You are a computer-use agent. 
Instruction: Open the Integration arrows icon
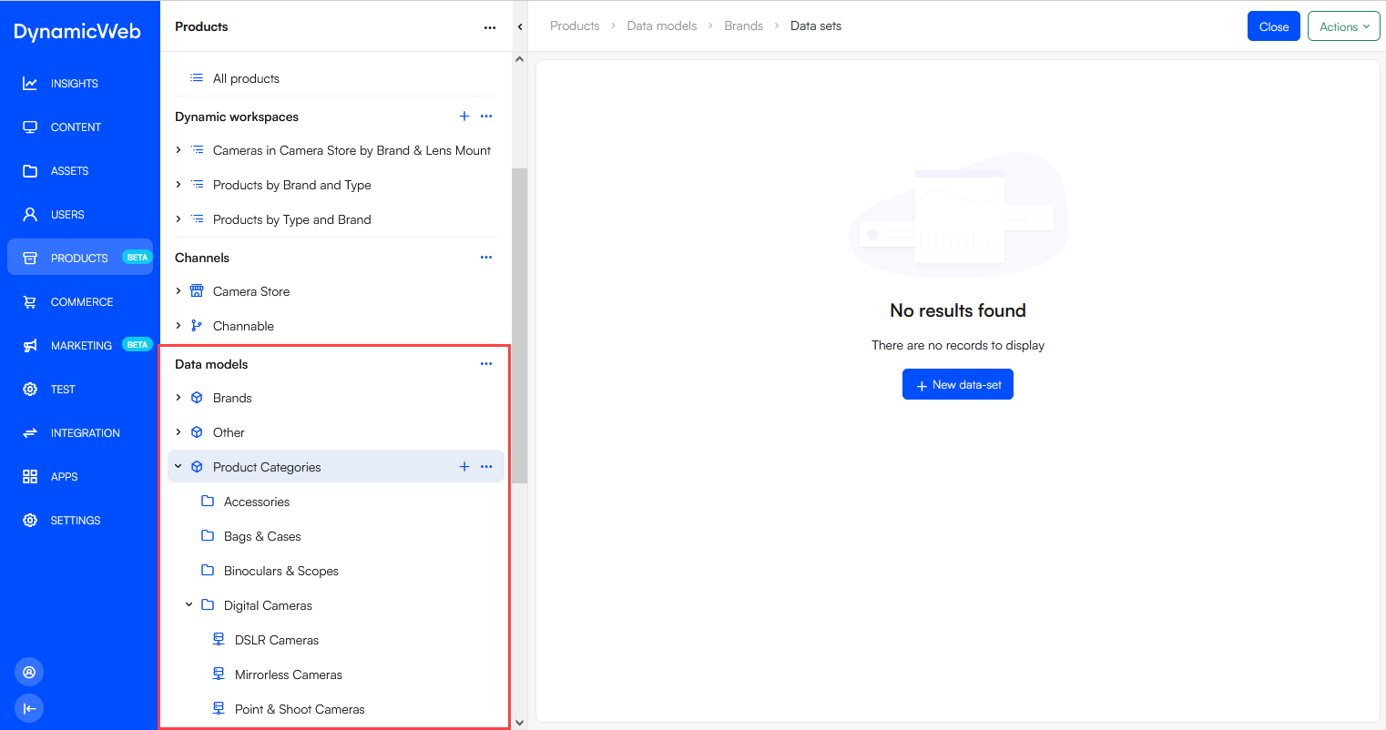pos(30,433)
